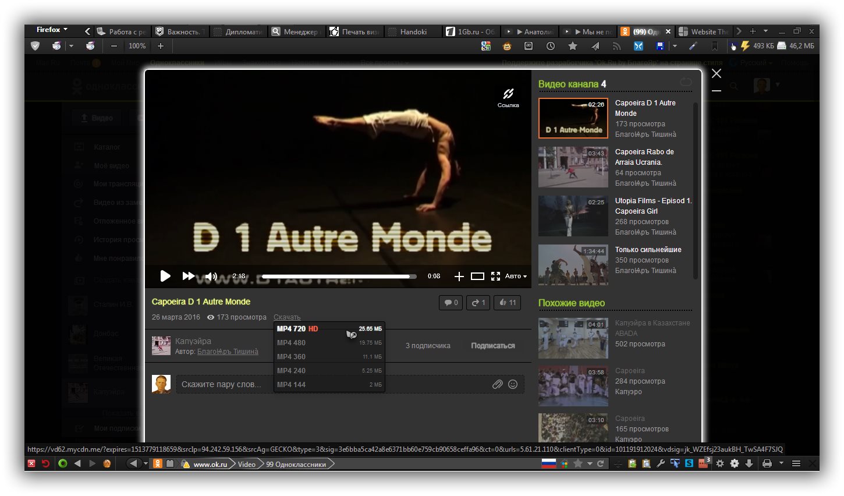This screenshot has height=496, width=844.
Task: Open Capoeira Rabo de Arraia video thumbnail
Action: pyautogui.click(x=573, y=167)
